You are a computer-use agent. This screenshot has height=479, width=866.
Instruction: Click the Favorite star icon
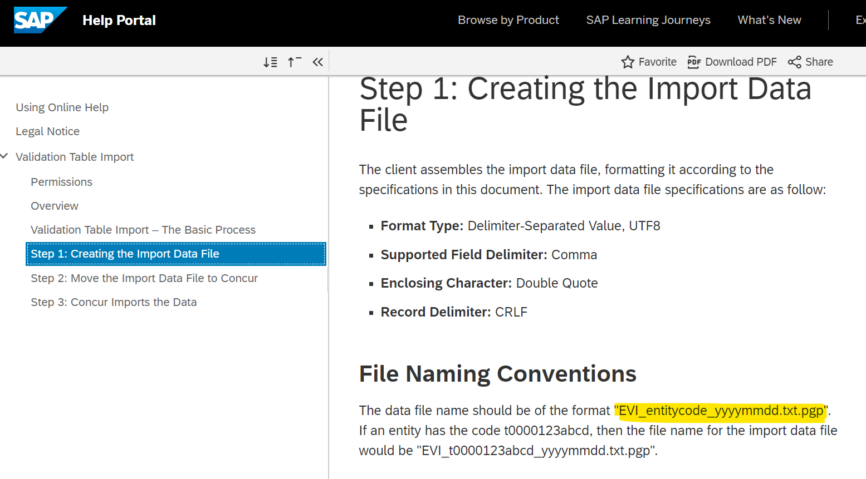[x=628, y=62]
